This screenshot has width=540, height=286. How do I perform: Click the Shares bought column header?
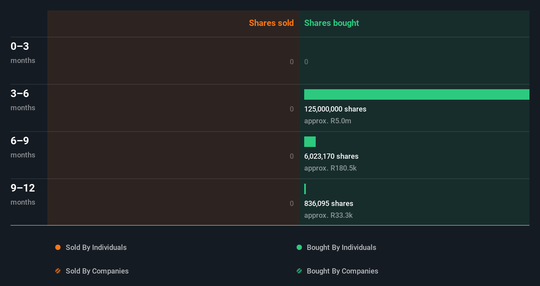[331, 23]
